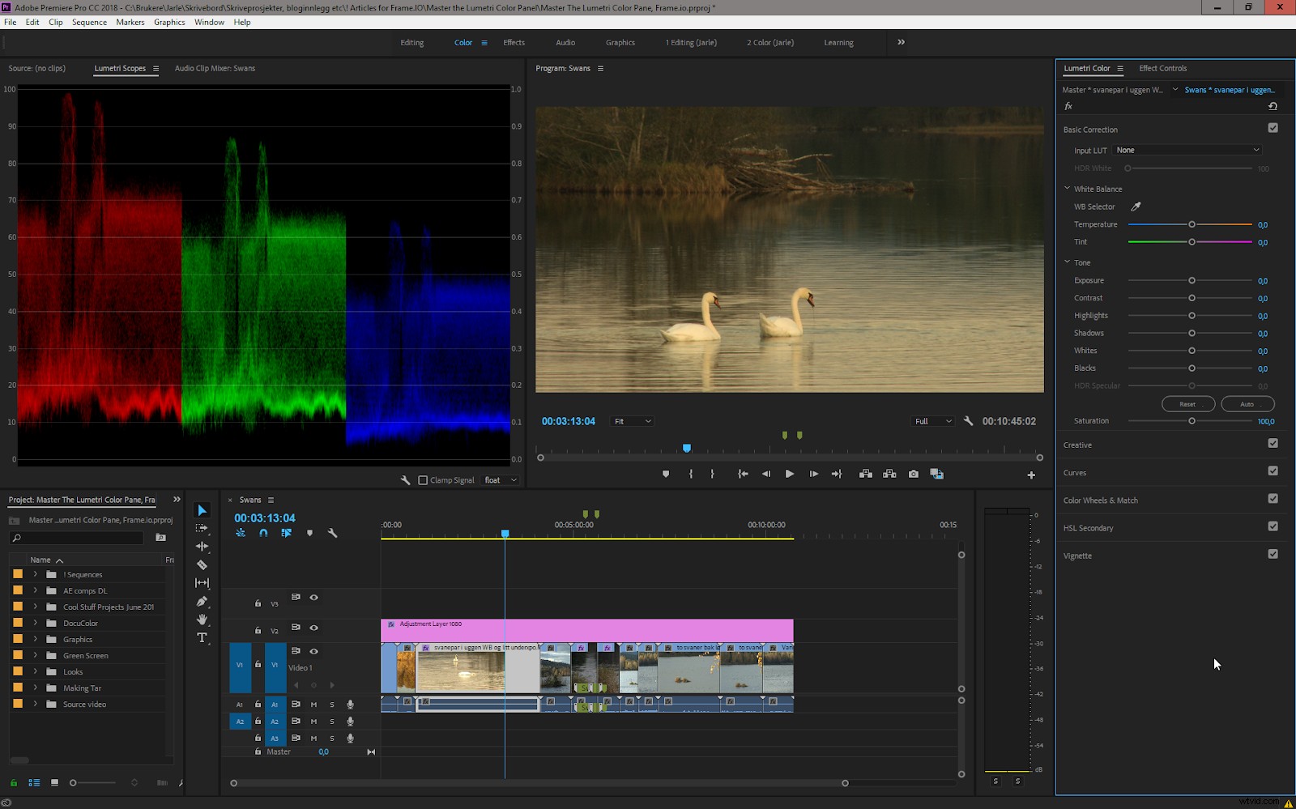Select the Pen tool in the timeline toolbar

[x=202, y=602]
